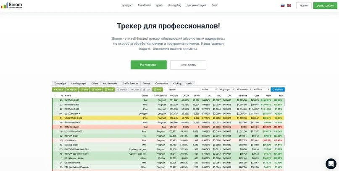Switch to the Campaigns tab

(x=60, y=84)
